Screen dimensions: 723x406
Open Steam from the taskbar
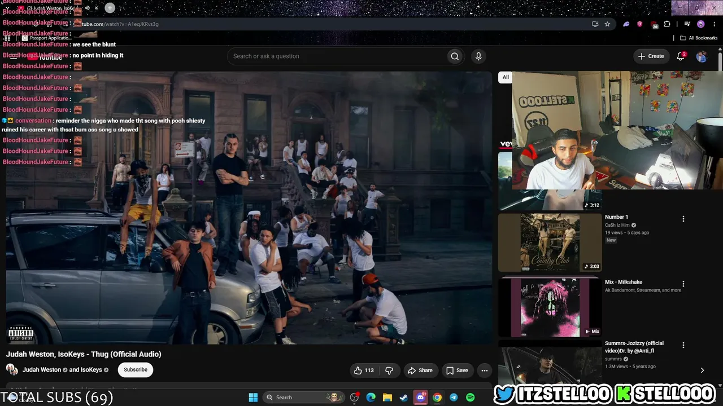tap(404, 398)
